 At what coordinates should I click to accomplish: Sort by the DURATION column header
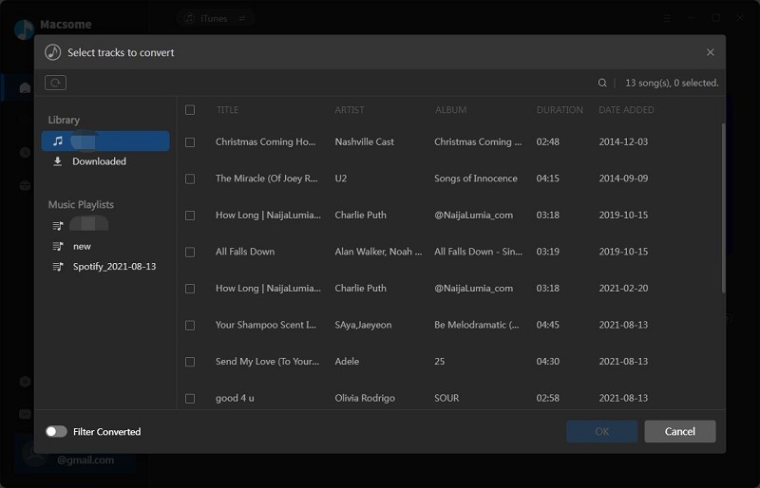pyautogui.click(x=560, y=110)
